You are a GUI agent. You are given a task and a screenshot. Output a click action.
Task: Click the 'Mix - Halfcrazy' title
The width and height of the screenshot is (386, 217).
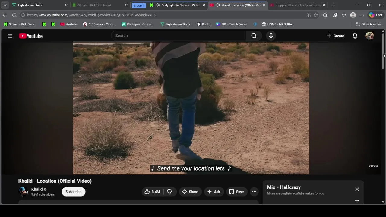tap(284, 187)
